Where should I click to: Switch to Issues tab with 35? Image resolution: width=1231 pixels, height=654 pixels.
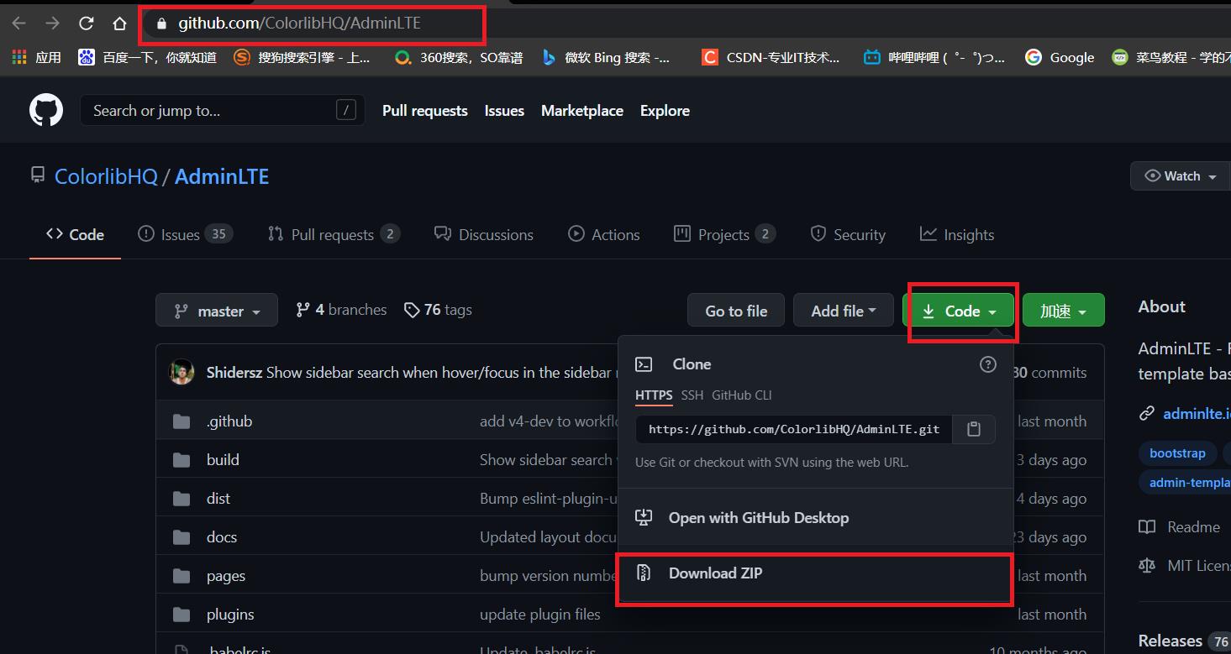click(x=185, y=234)
